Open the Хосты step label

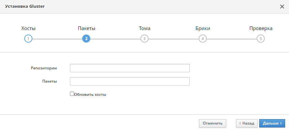coord(28,28)
